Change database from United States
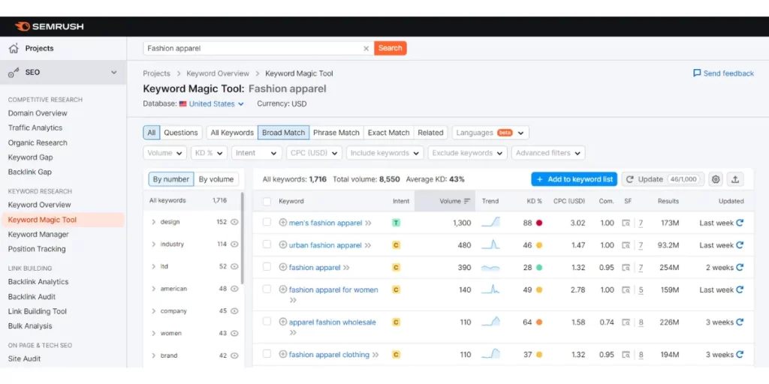 pos(211,103)
